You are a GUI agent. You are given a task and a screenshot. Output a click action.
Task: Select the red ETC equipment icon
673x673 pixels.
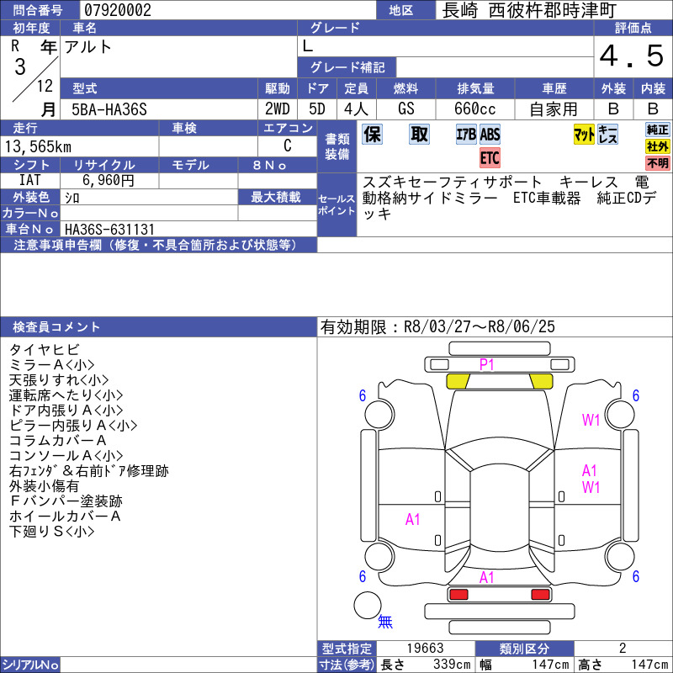490,158
